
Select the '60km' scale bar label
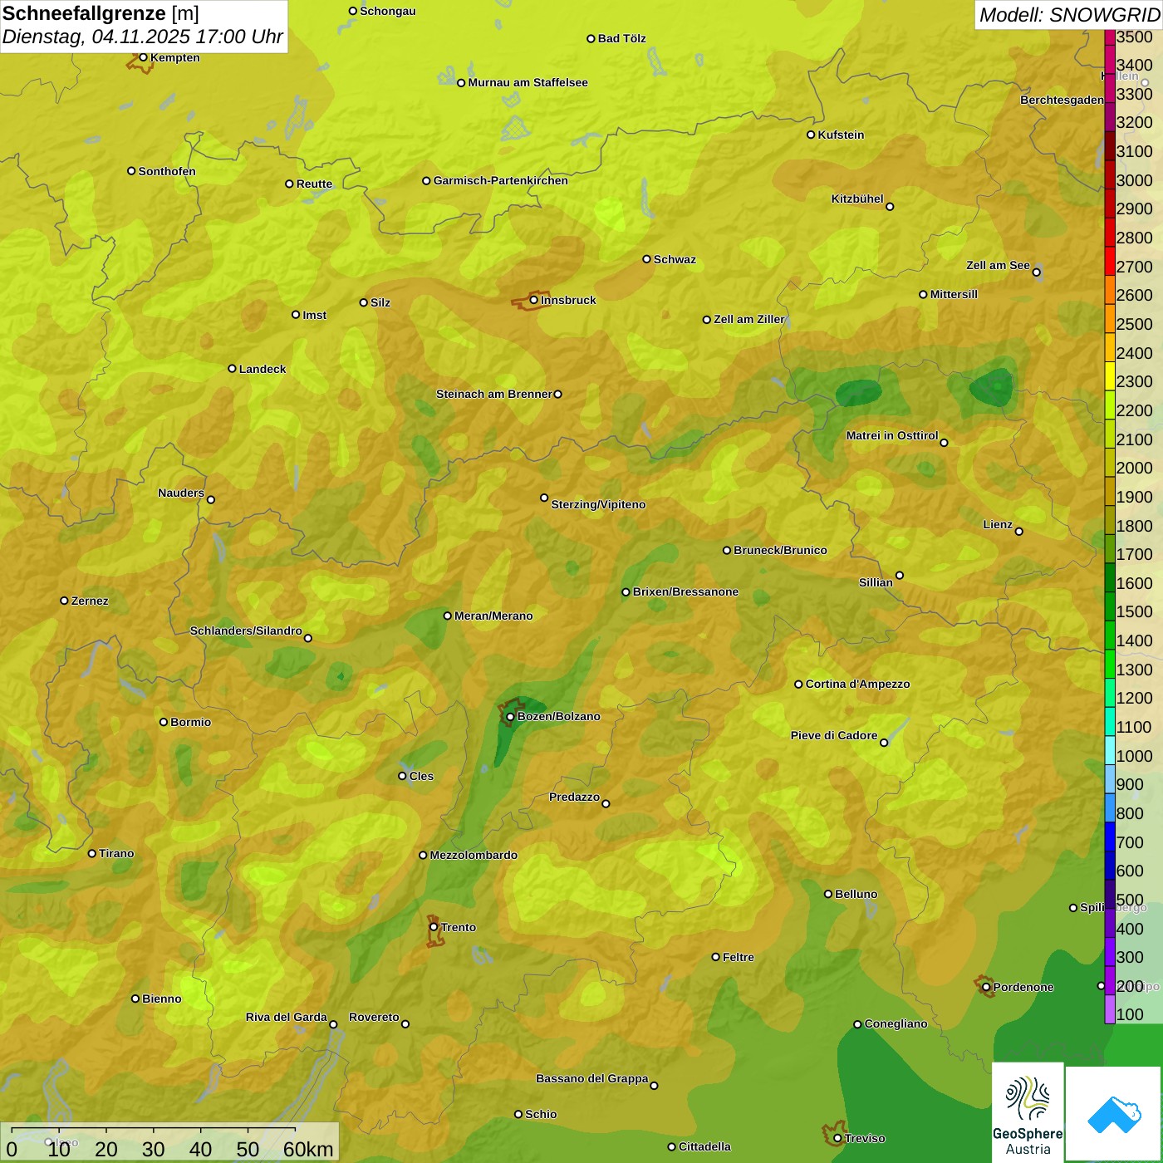pyautogui.click(x=308, y=1149)
